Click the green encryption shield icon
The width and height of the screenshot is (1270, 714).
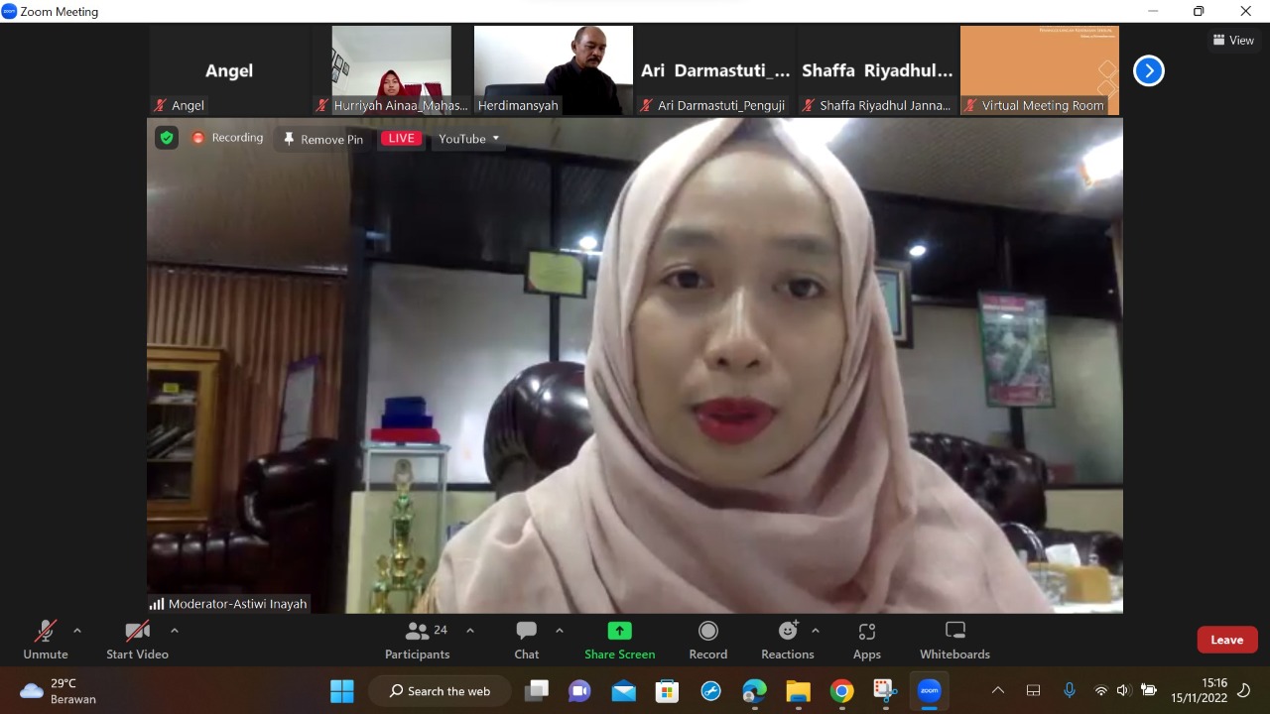[167, 138]
